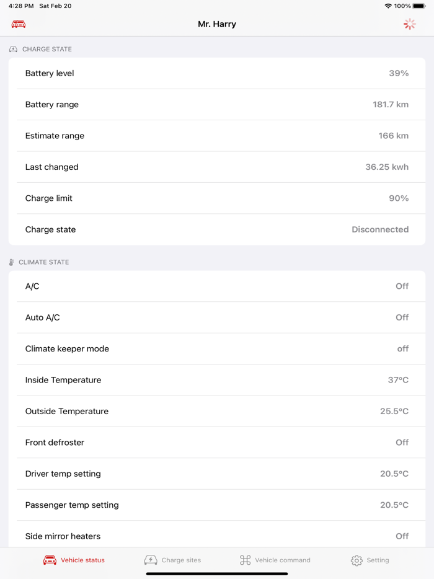Select the A/C Off row

217,286
